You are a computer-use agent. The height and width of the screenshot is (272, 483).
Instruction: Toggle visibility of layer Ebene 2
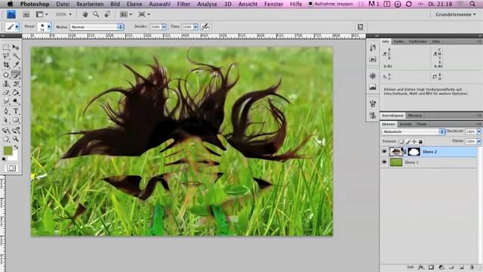click(384, 151)
